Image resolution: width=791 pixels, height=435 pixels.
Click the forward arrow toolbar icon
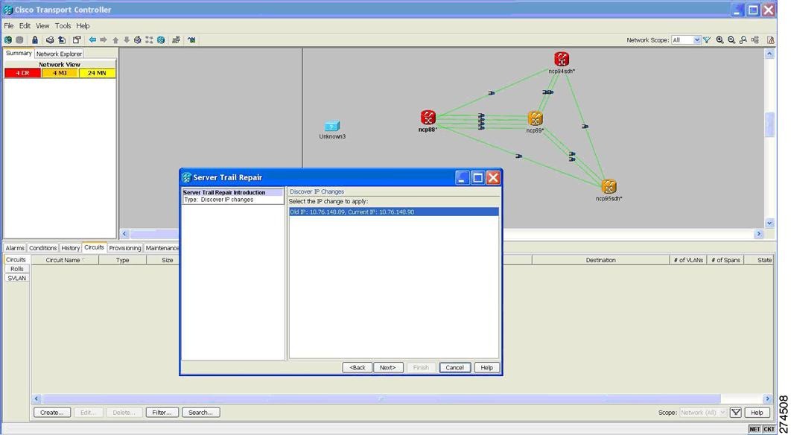point(104,40)
